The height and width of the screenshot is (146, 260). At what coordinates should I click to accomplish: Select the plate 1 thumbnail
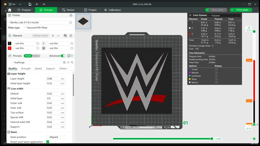(x=83, y=21)
